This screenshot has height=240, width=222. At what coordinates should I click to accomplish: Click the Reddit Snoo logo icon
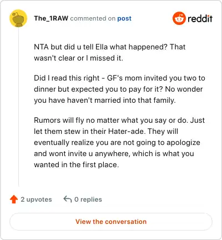click(179, 18)
